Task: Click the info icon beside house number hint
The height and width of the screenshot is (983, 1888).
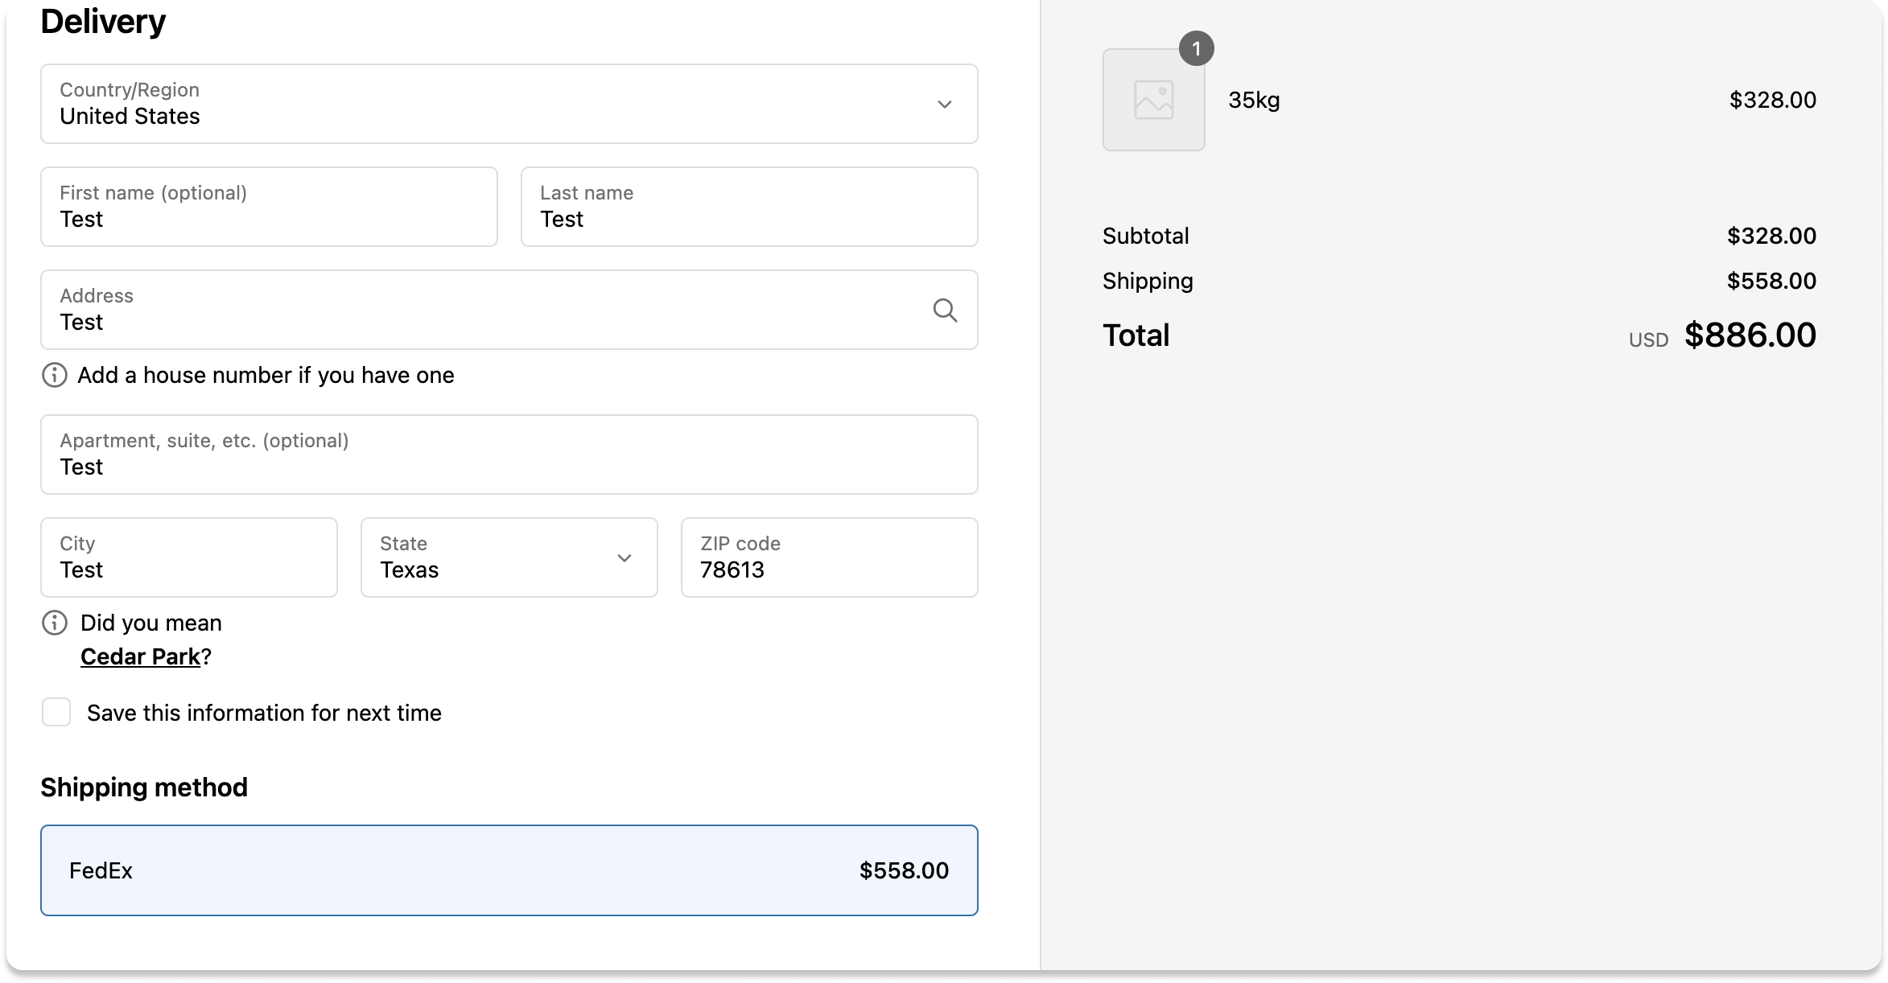Action: [x=55, y=375]
